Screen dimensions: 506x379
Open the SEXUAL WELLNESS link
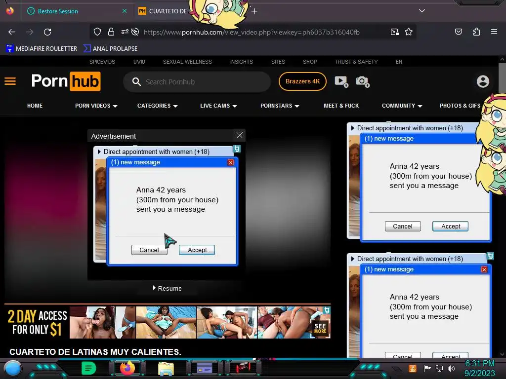[187, 62]
